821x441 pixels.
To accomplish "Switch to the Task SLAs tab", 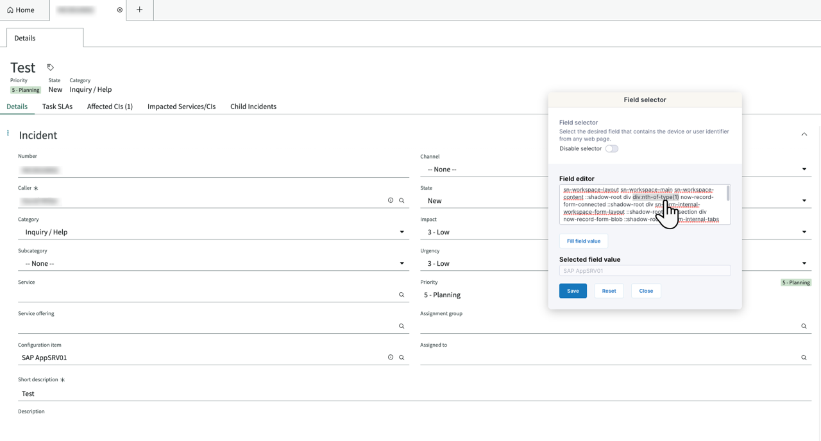I will click(57, 107).
